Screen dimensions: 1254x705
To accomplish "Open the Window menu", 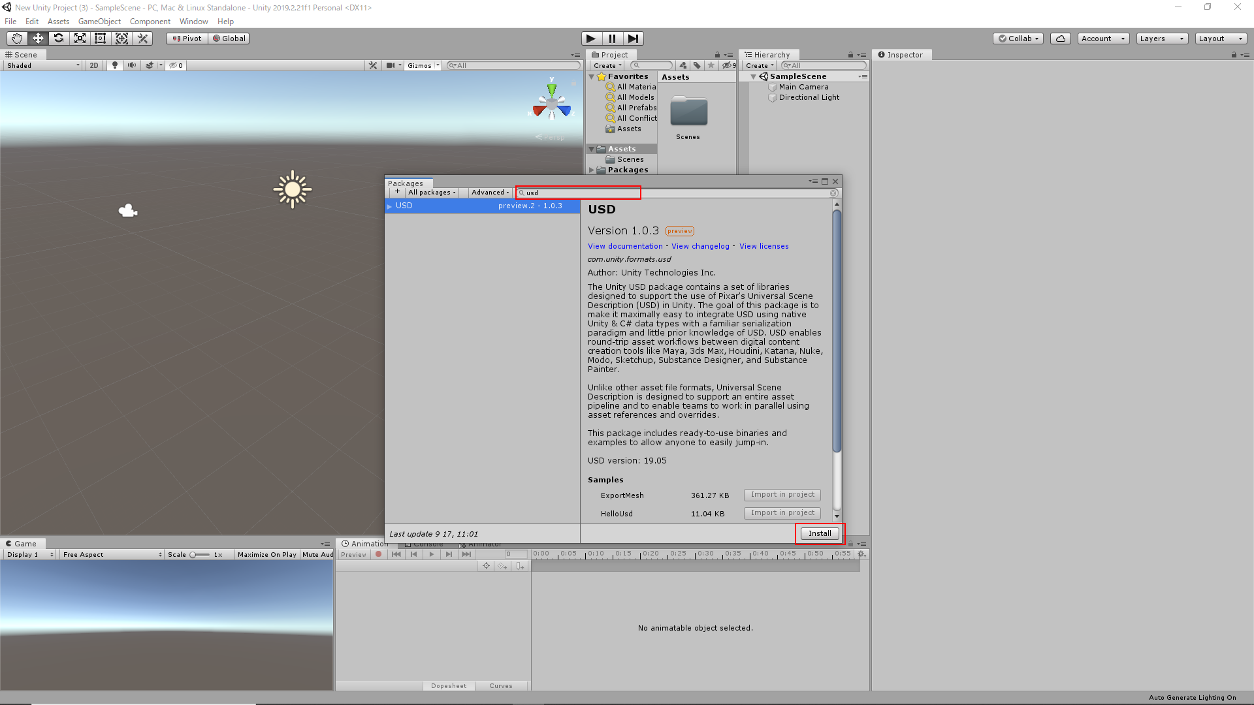I will point(193,22).
